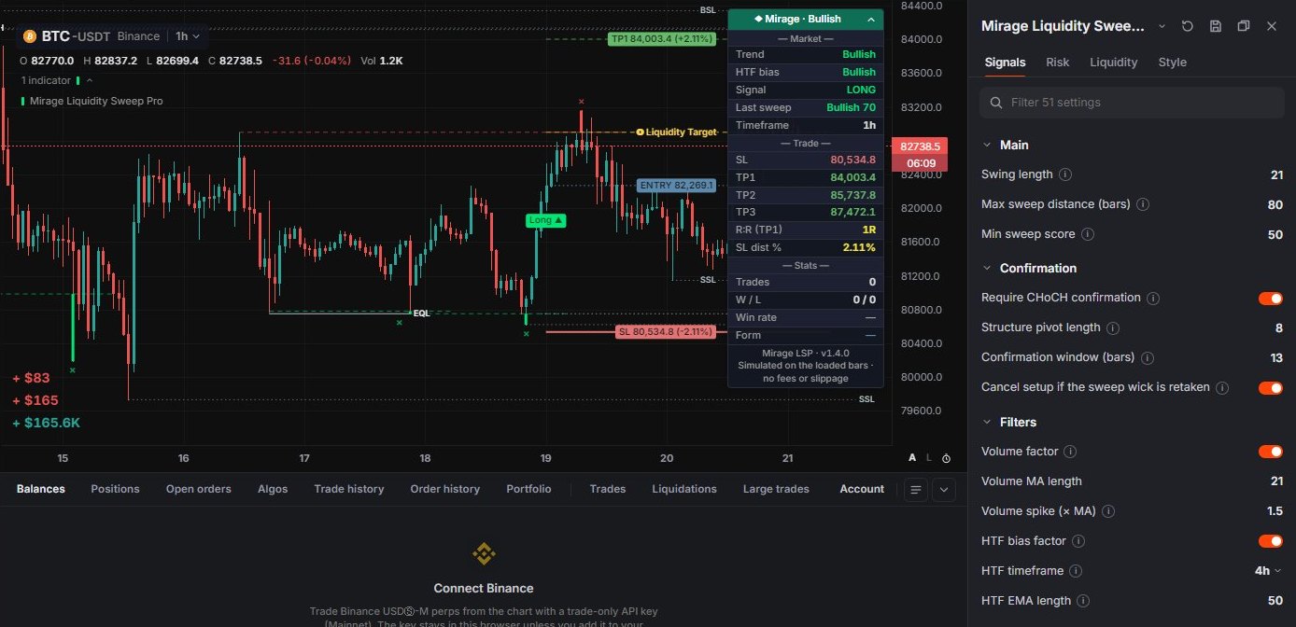This screenshot has height=627, width=1296.
Task: Open the Trade history tab
Action: pyautogui.click(x=349, y=489)
